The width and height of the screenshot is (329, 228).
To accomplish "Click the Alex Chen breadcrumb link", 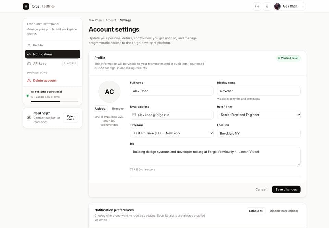I will (95, 20).
